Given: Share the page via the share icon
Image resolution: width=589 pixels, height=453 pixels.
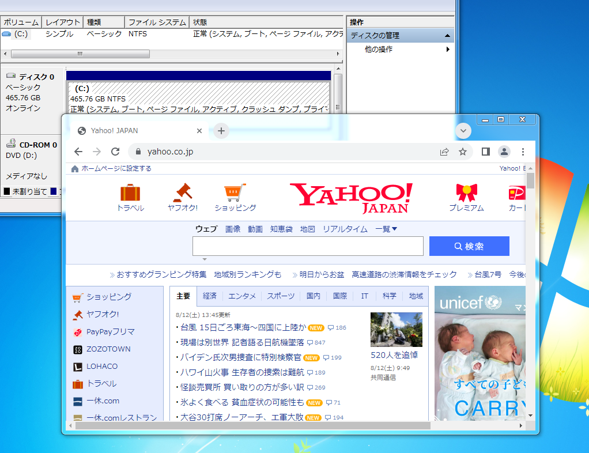Looking at the screenshot, I should (444, 152).
